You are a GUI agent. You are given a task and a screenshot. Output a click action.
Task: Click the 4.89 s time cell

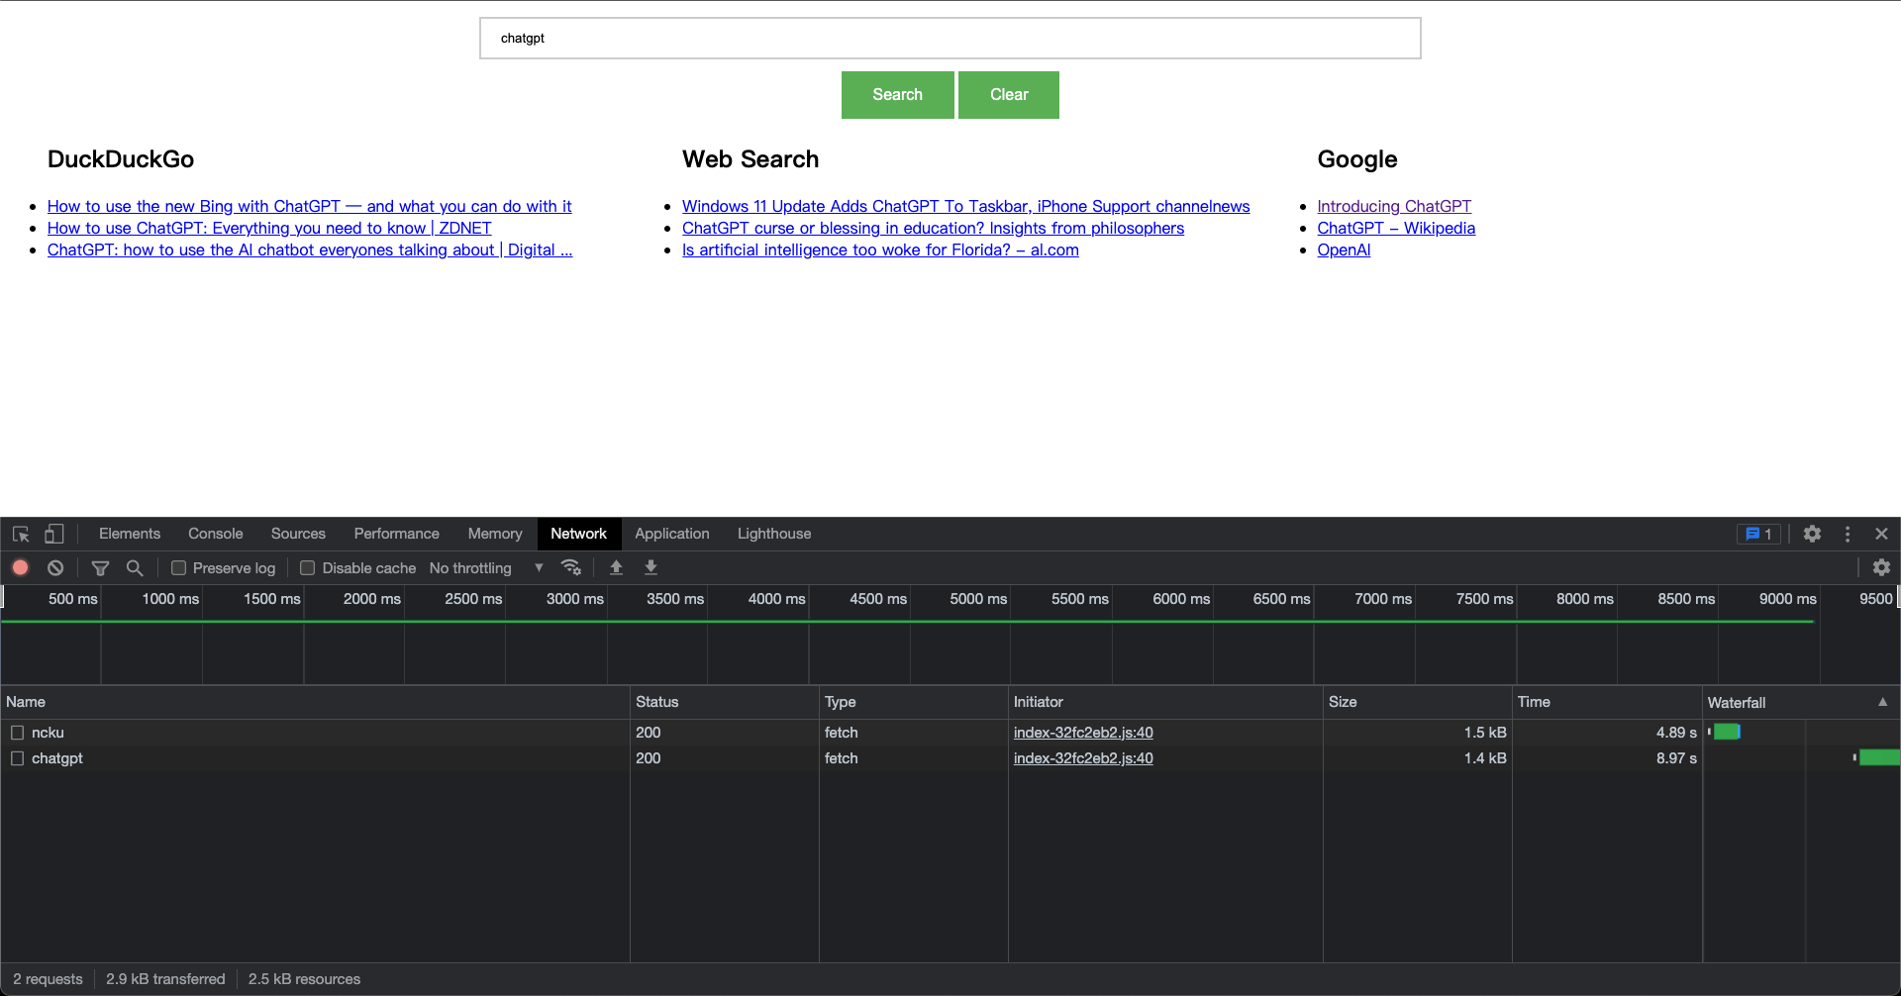[1676, 733]
